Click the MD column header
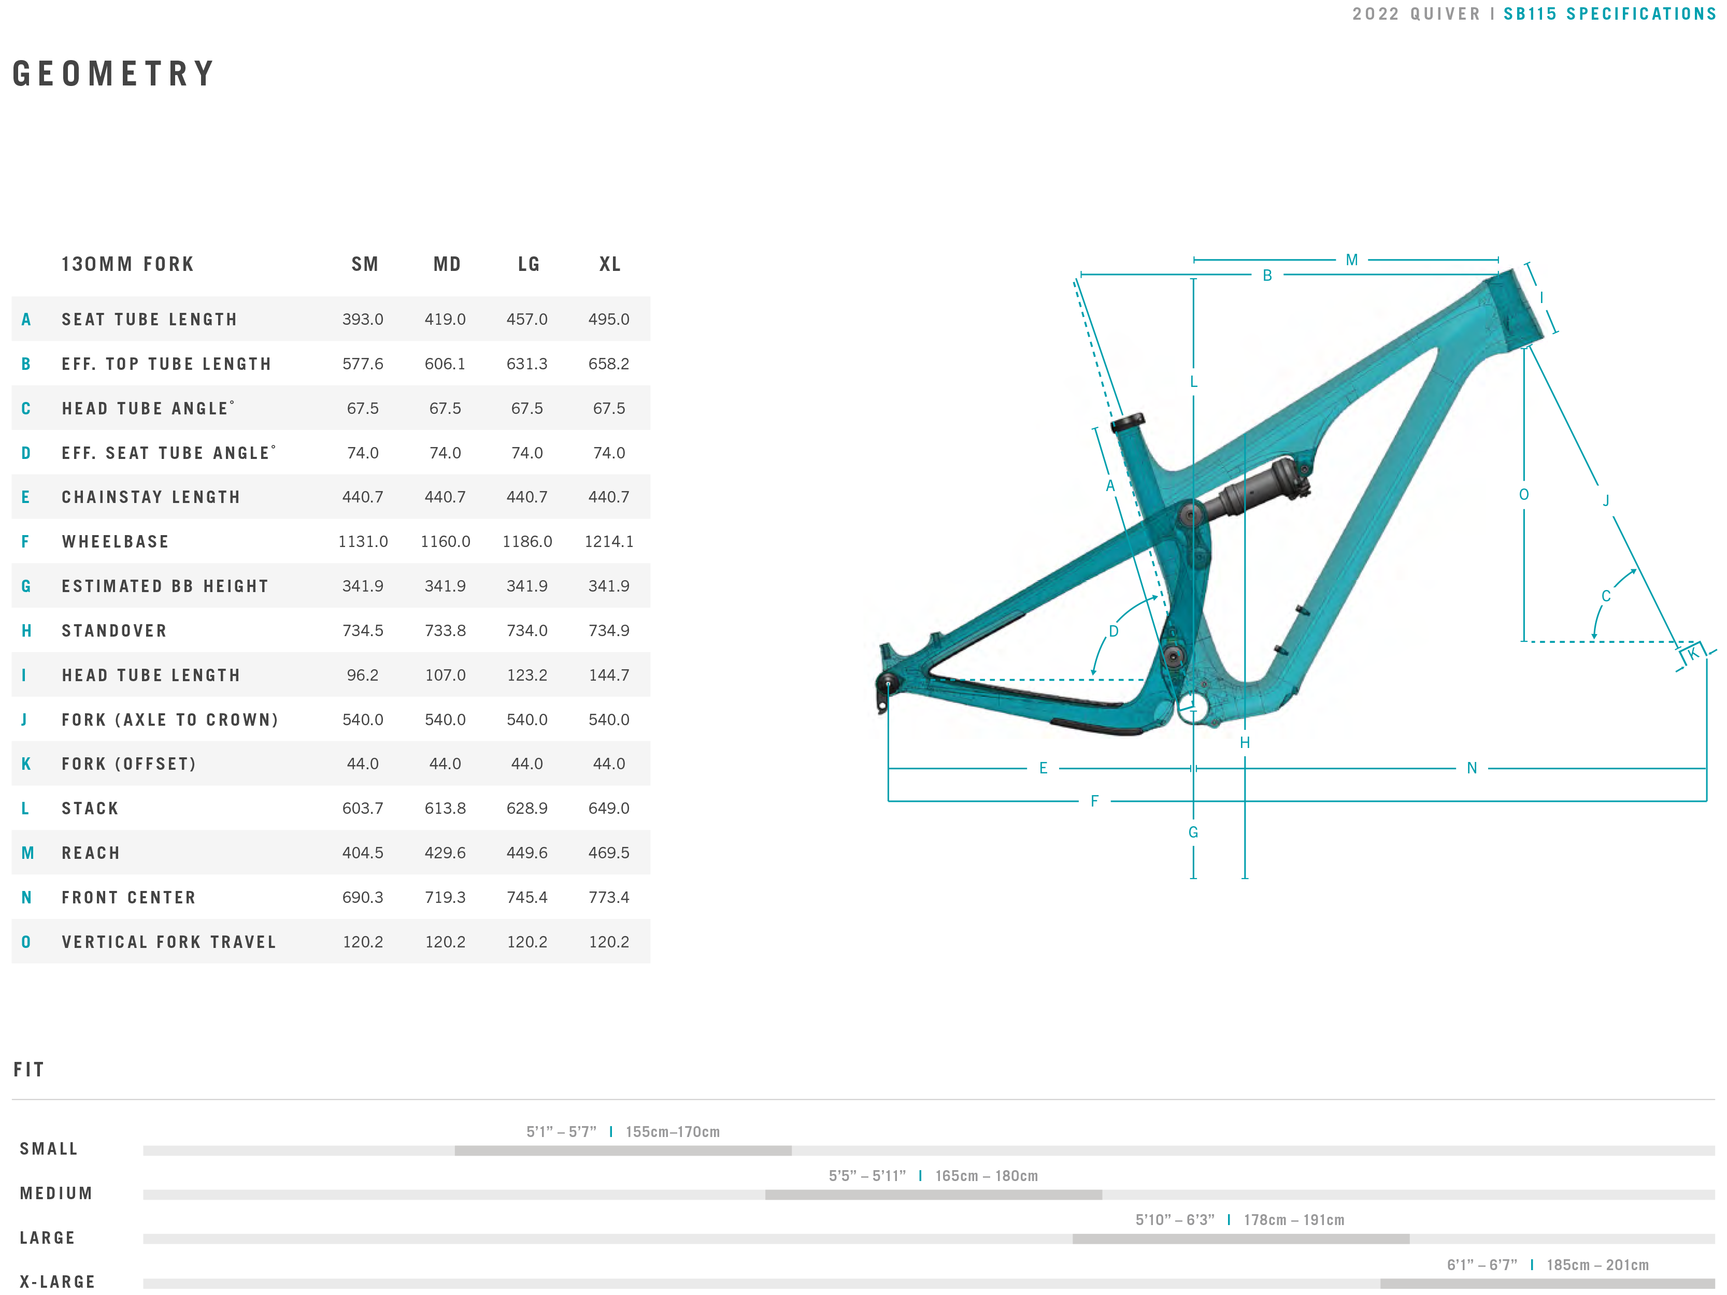1727x1295 pixels. [447, 264]
